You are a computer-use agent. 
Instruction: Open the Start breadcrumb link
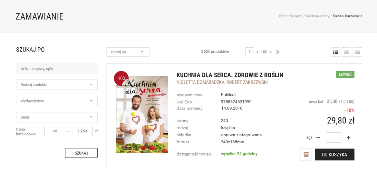click(x=283, y=16)
